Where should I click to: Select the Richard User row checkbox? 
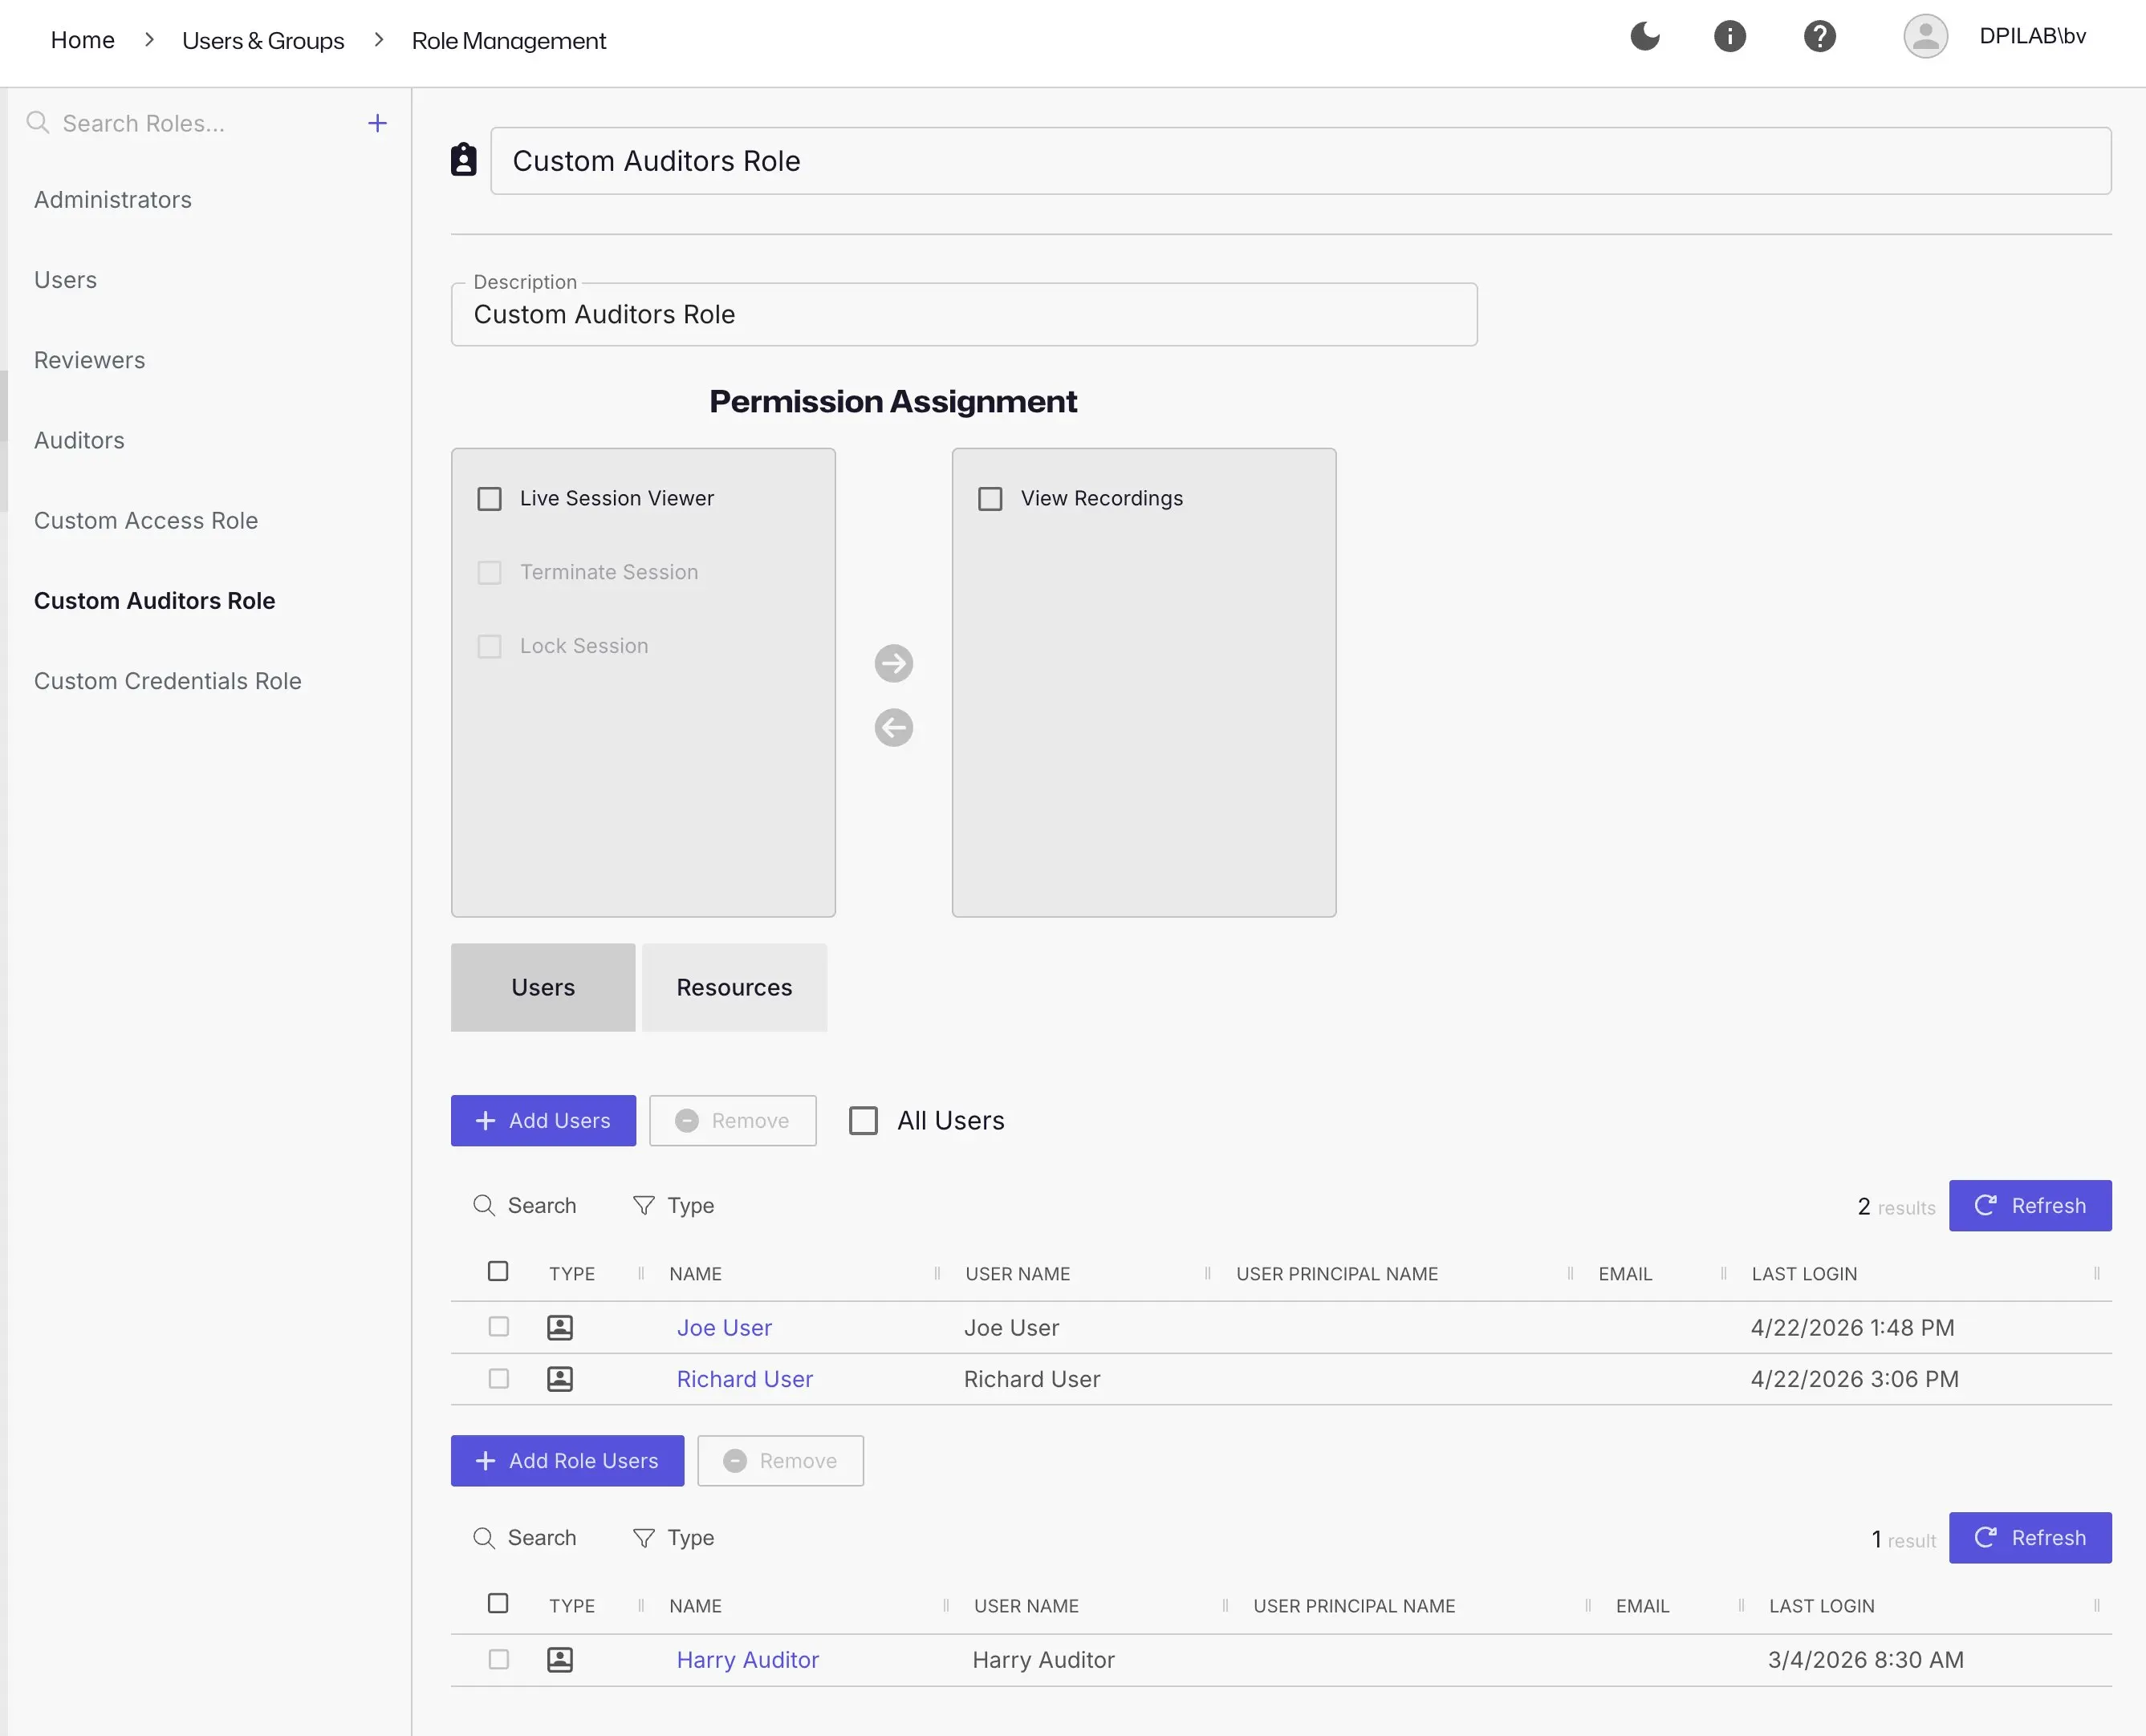pyautogui.click(x=498, y=1378)
